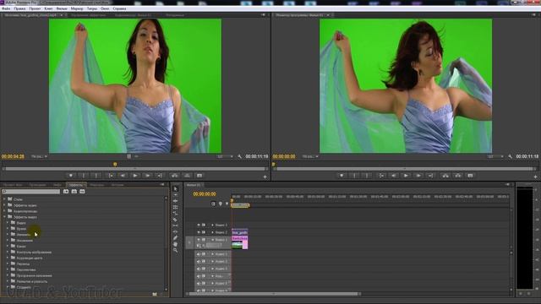Select the Rolling Edit tool
The image size is (541, 304).
(175, 207)
